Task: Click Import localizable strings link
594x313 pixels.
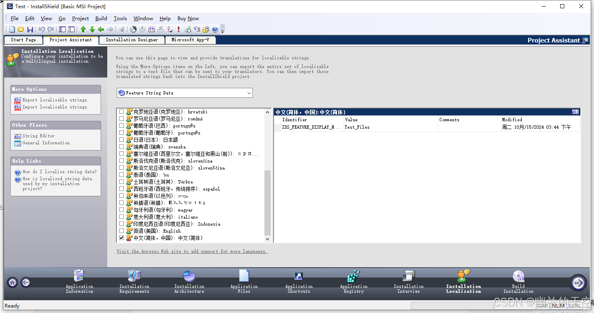Action: (55, 107)
